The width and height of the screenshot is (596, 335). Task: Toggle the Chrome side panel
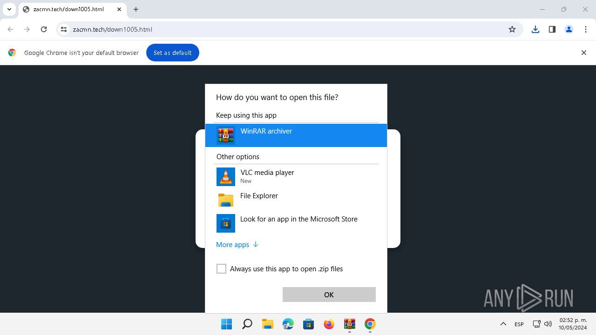pyautogui.click(x=552, y=29)
